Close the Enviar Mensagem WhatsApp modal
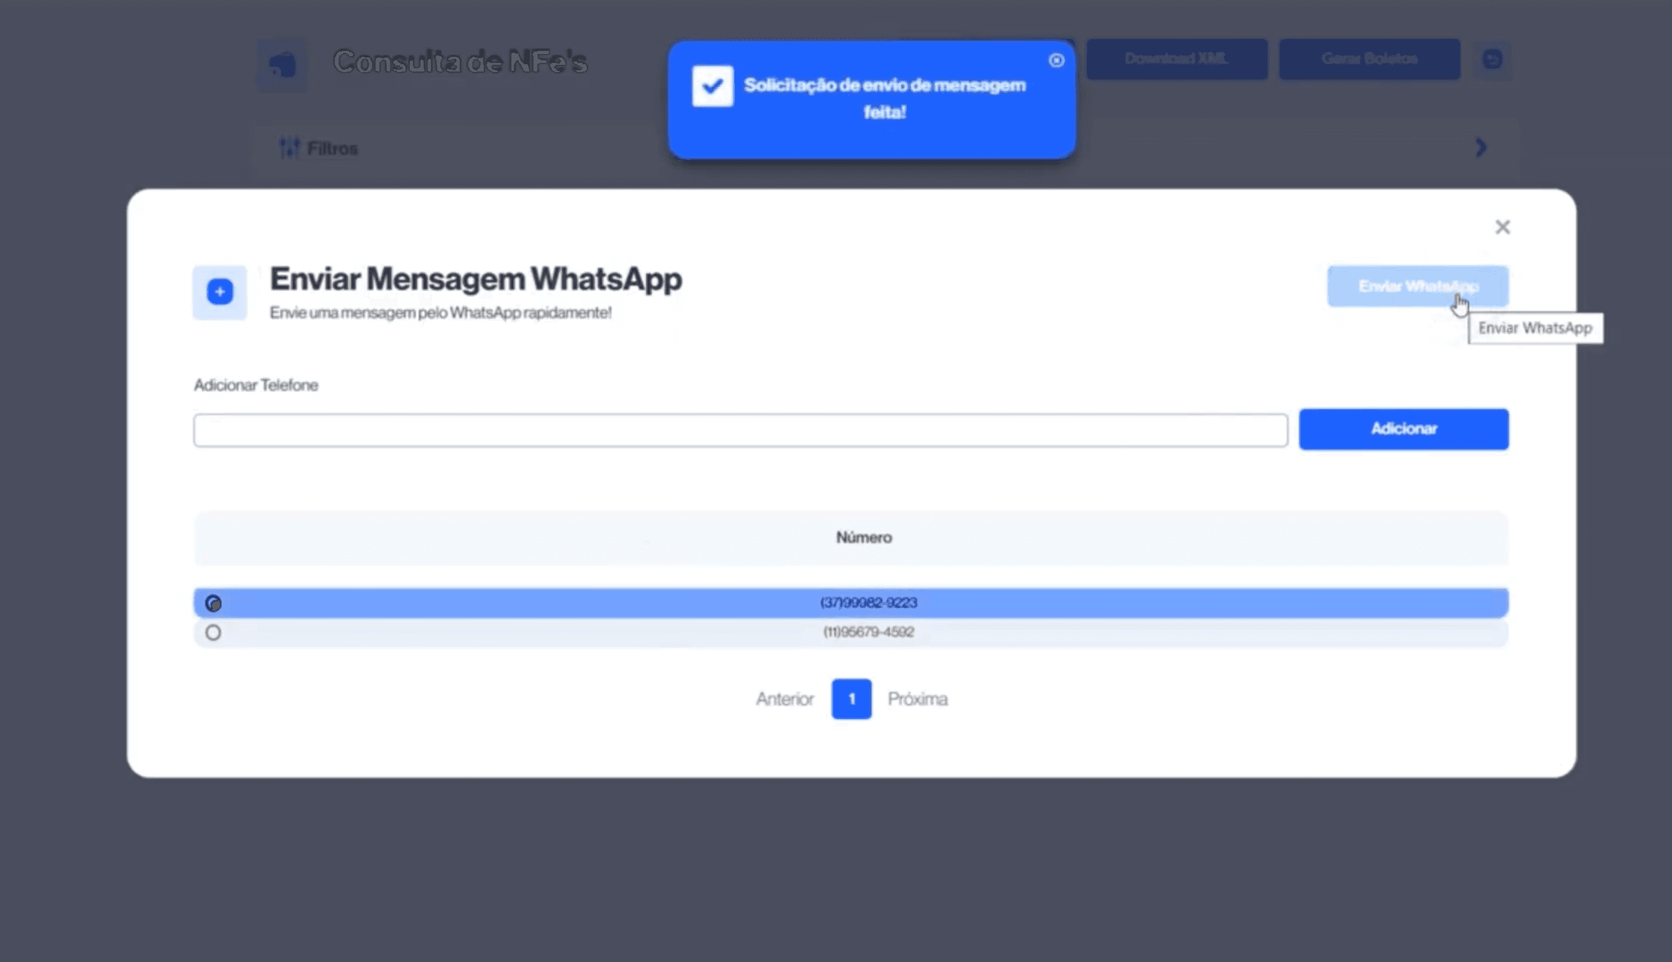Viewport: 1672px width, 962px height. (1503, 227)
